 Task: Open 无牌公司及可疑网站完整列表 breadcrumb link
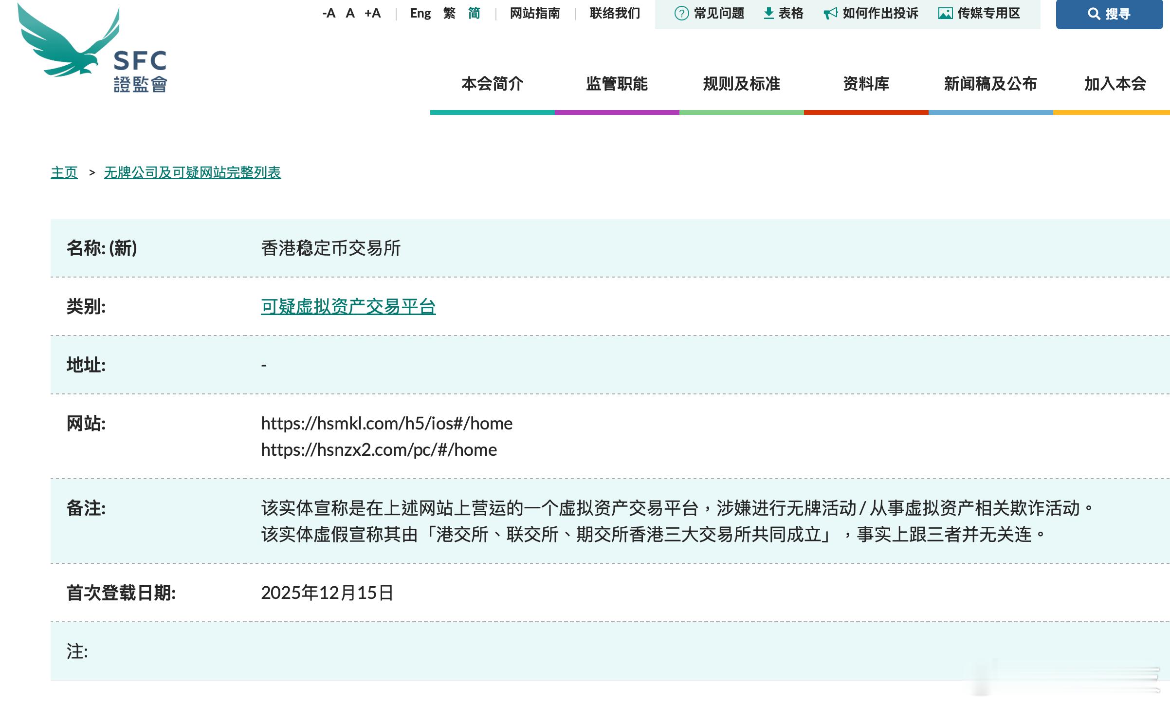tap(192, 172)
